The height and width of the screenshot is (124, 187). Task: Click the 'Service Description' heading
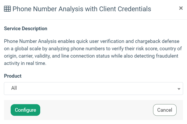tap(26, 29)
